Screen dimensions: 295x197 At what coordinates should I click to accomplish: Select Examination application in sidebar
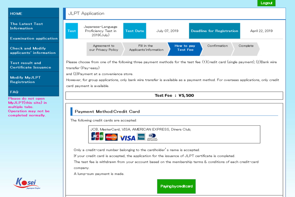click(33, 38)
